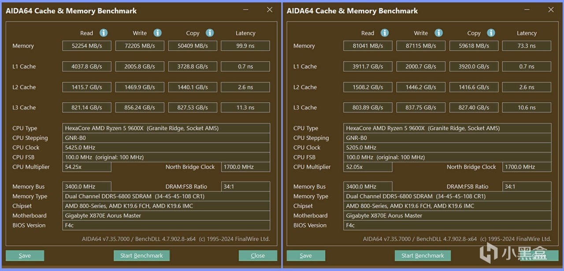Select Memory Write value 87115 MB/s
This screenshot has width=564, height=271.
[421, 46]
